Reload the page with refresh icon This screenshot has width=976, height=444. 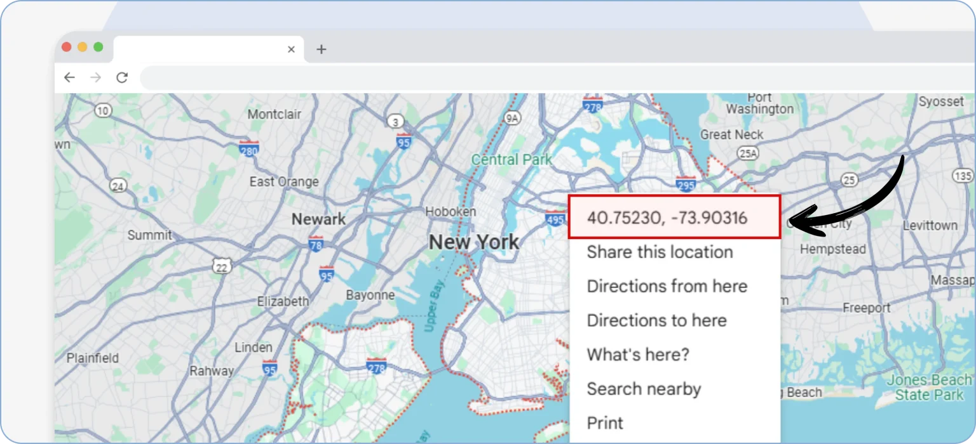coord(122,77)
